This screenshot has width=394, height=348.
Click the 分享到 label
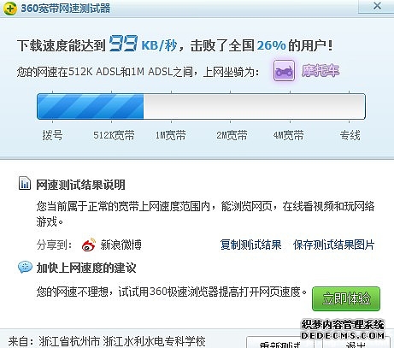coord(54,245)
